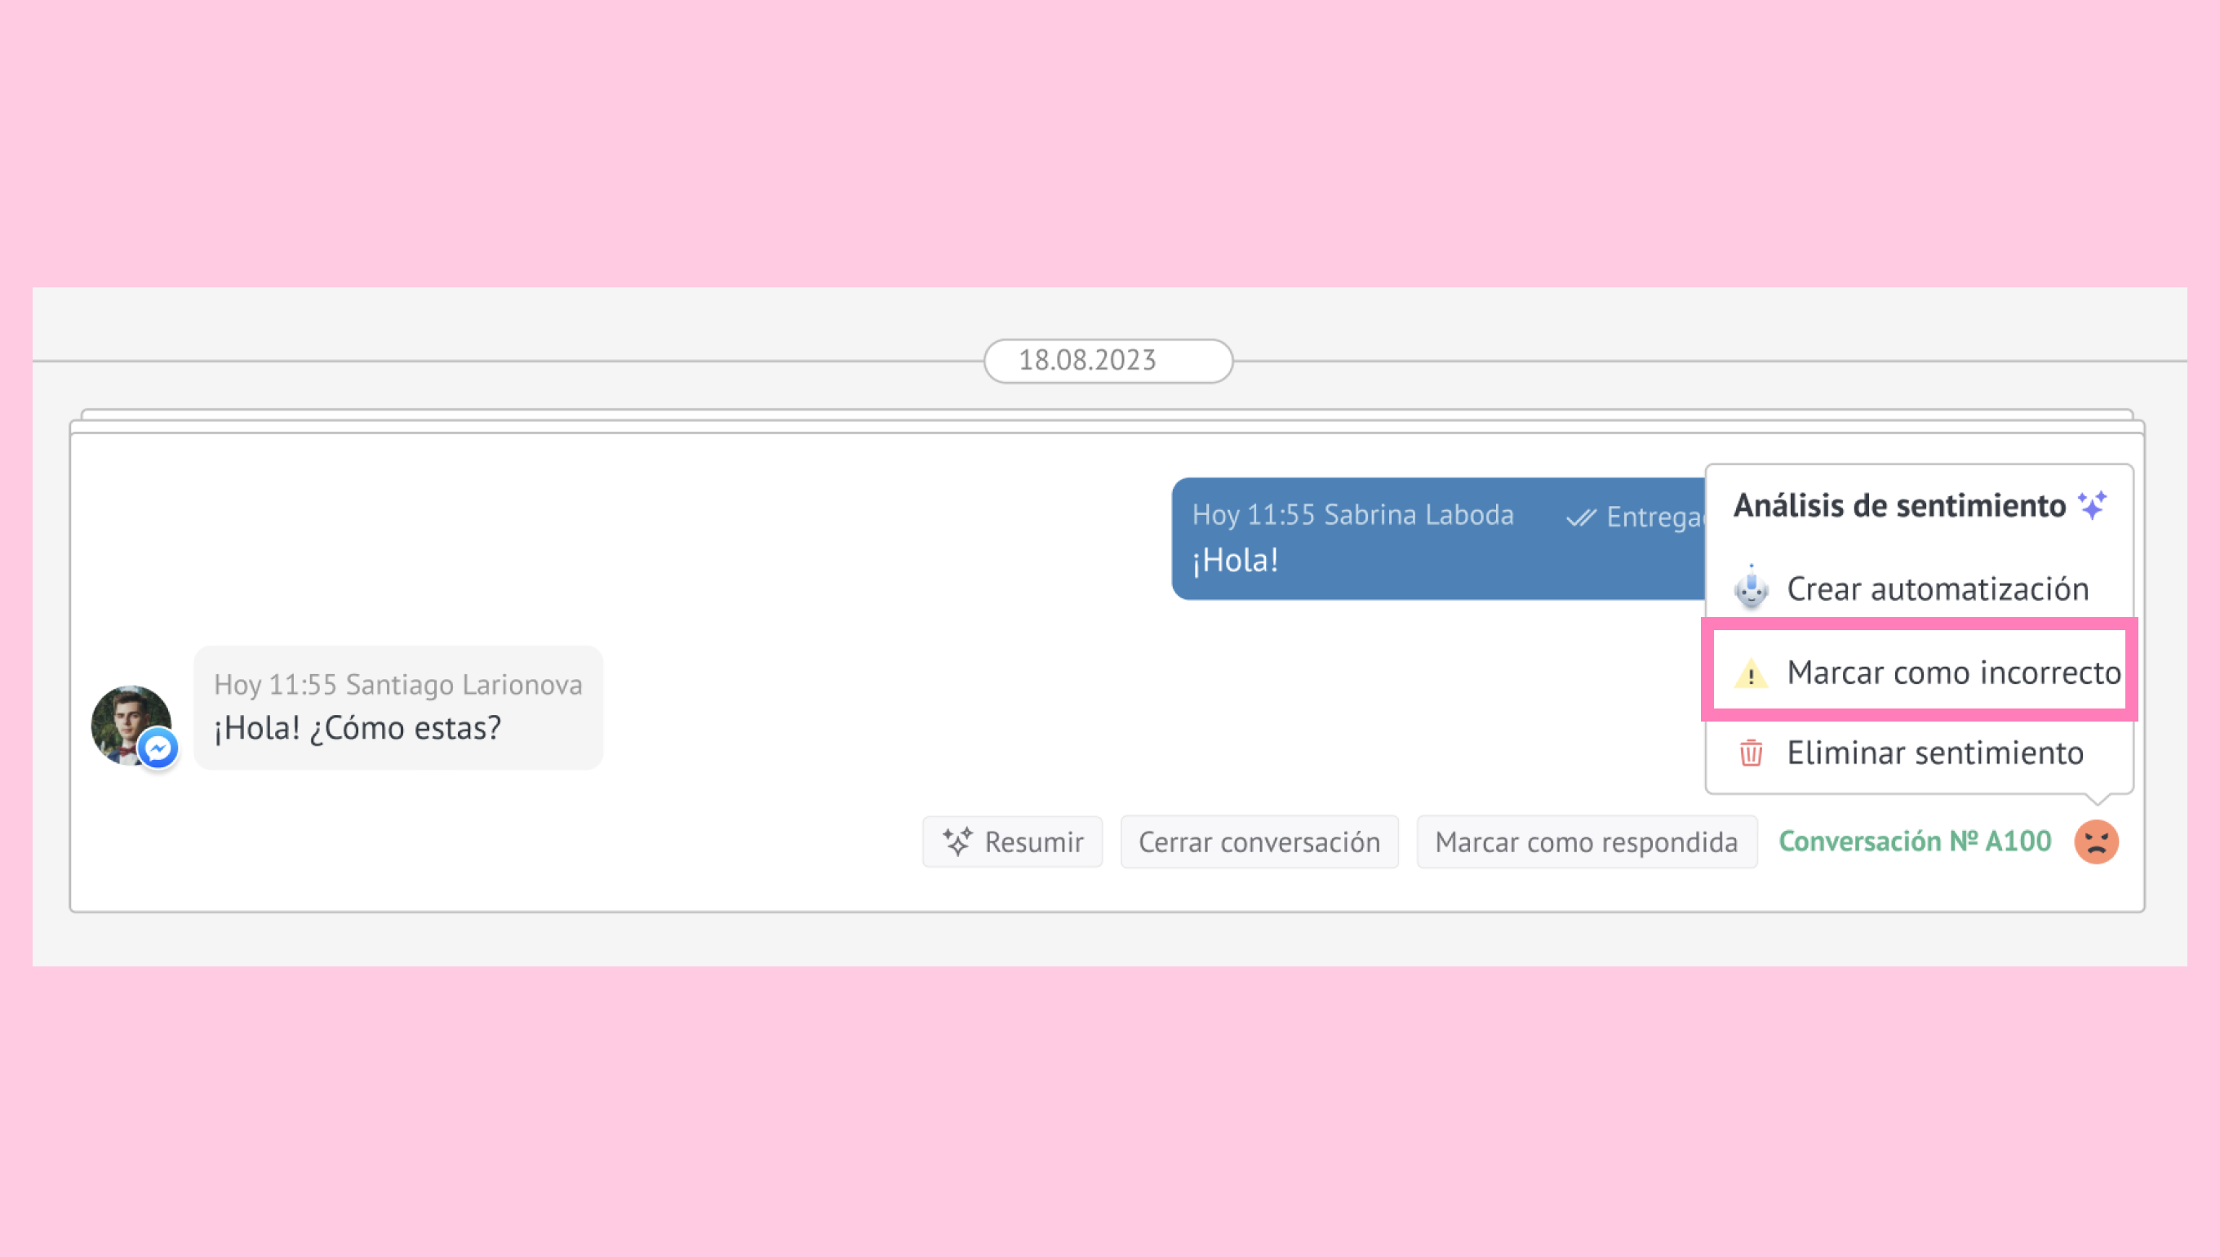This screenshot has height=1257, width=2220.
Task: Click the Messenger badge on the avatar
Action: tap(158, 748)
